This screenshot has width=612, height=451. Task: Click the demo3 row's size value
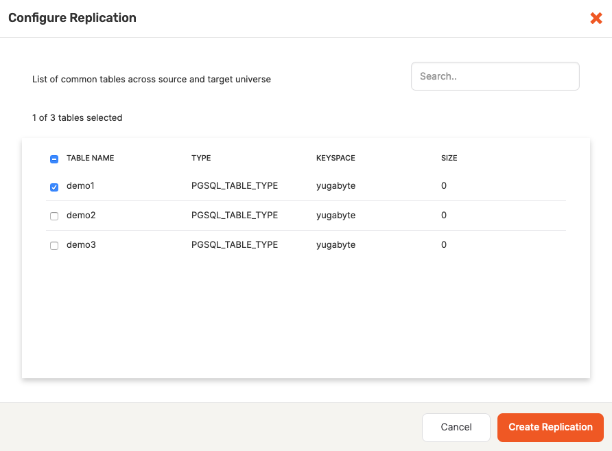point(444,245)
